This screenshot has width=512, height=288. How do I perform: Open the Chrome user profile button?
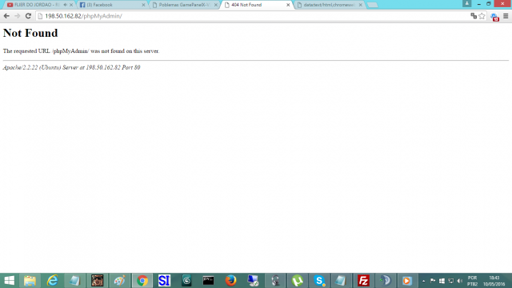467,3
